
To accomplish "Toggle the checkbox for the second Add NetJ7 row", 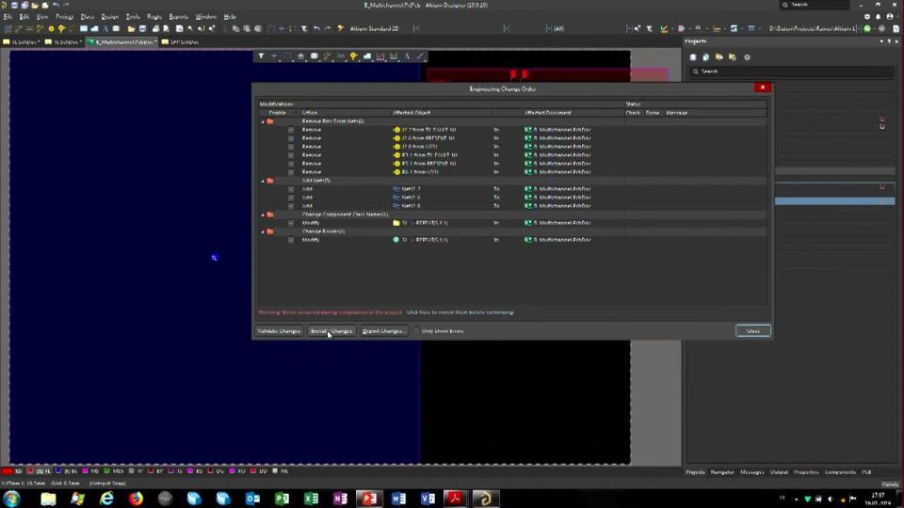I will tap(291, 198).
